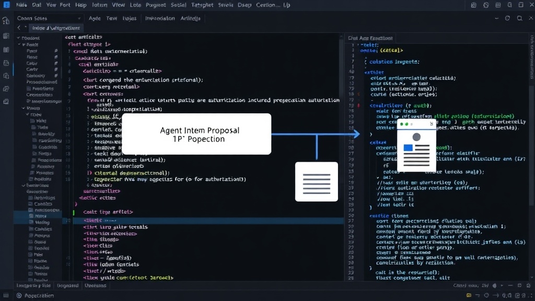Image resolution: width=535 pixels, height=301 pixels.
Task: Click the blue square in the floating preview card
Action: [408, 148]
